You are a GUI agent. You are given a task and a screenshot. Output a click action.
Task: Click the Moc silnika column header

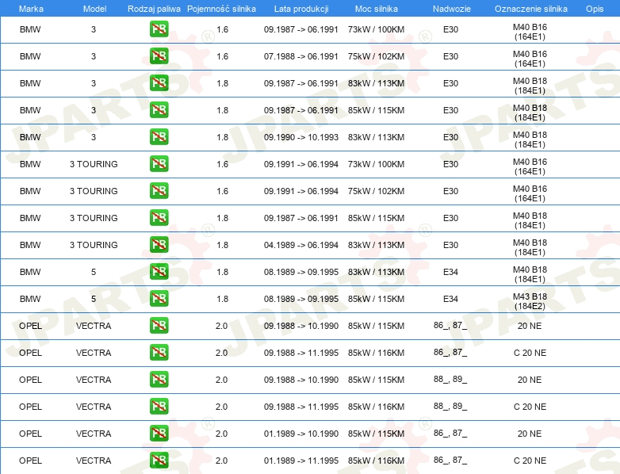pos(376,9)
